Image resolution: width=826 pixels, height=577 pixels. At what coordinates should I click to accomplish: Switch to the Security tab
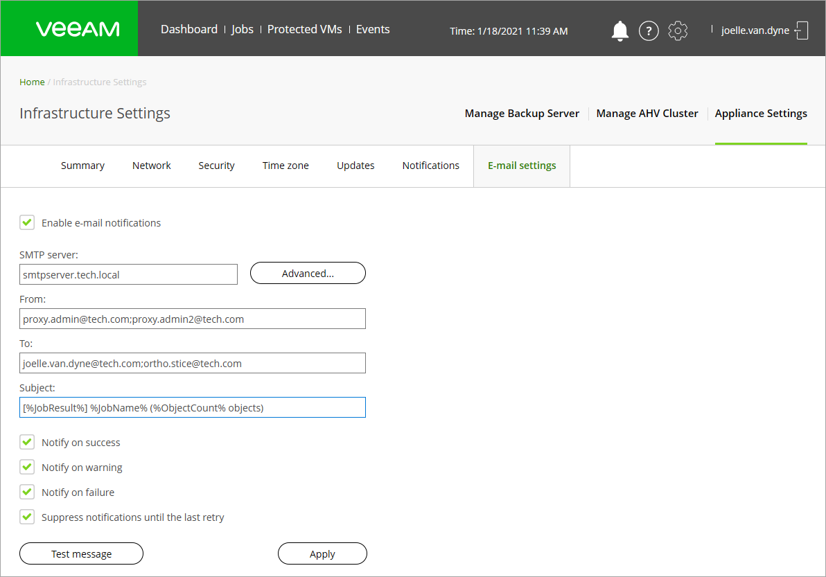coord(216,166)
